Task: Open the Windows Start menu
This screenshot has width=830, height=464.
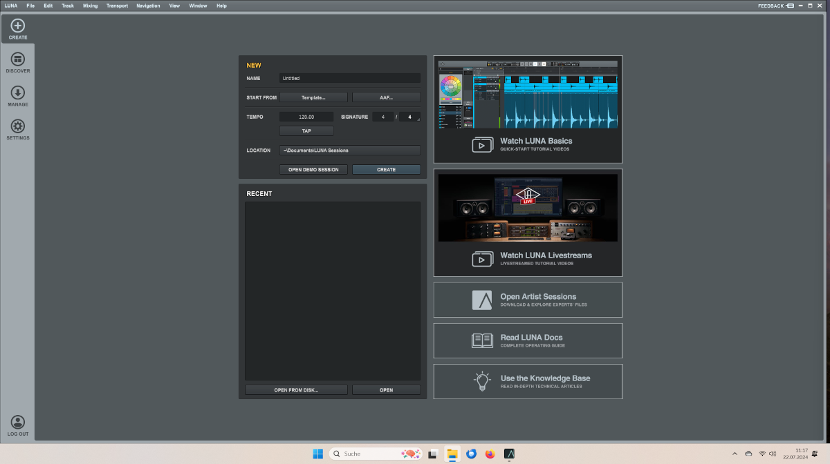Action: pos(317,454)
